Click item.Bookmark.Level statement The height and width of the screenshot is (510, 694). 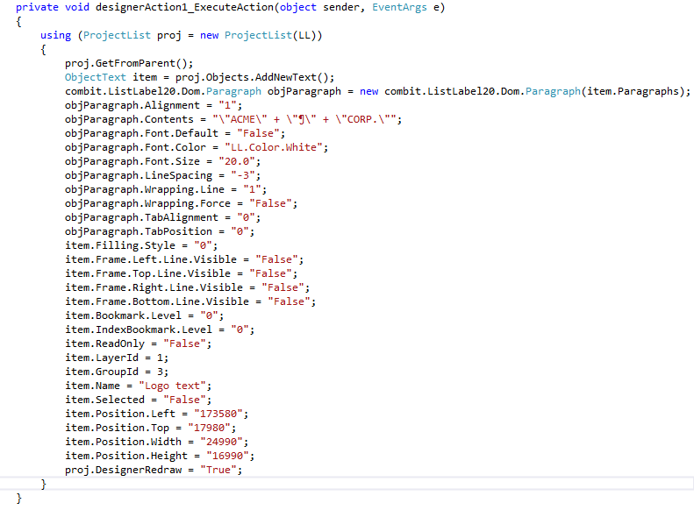pos(144,315)
